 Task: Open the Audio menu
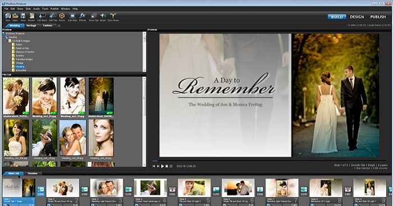pyautogui.click(x=36, y=9)
